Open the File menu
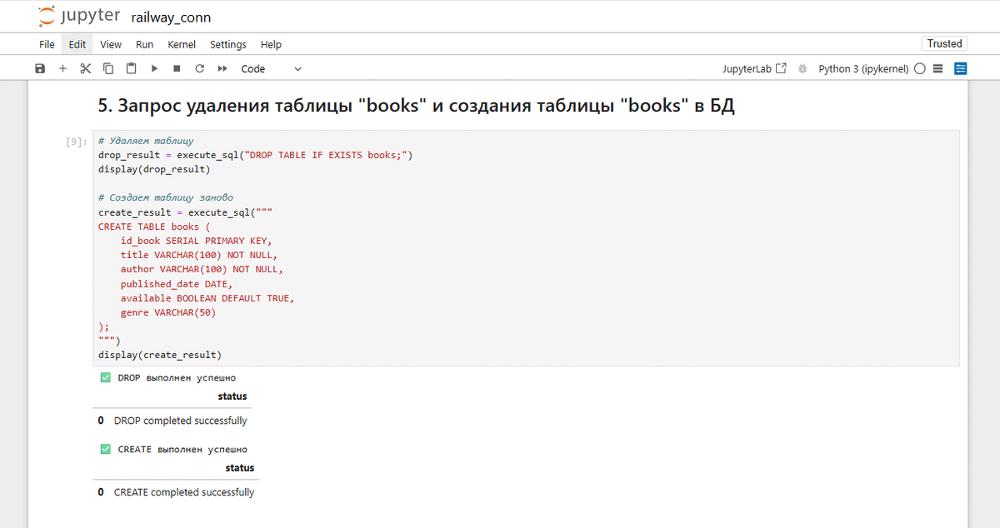This screenshot has height=528, width=1000. [47, 44]
